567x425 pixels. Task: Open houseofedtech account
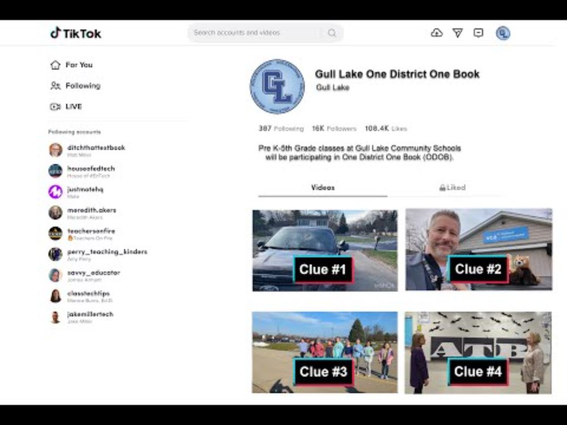coord(82,171)
